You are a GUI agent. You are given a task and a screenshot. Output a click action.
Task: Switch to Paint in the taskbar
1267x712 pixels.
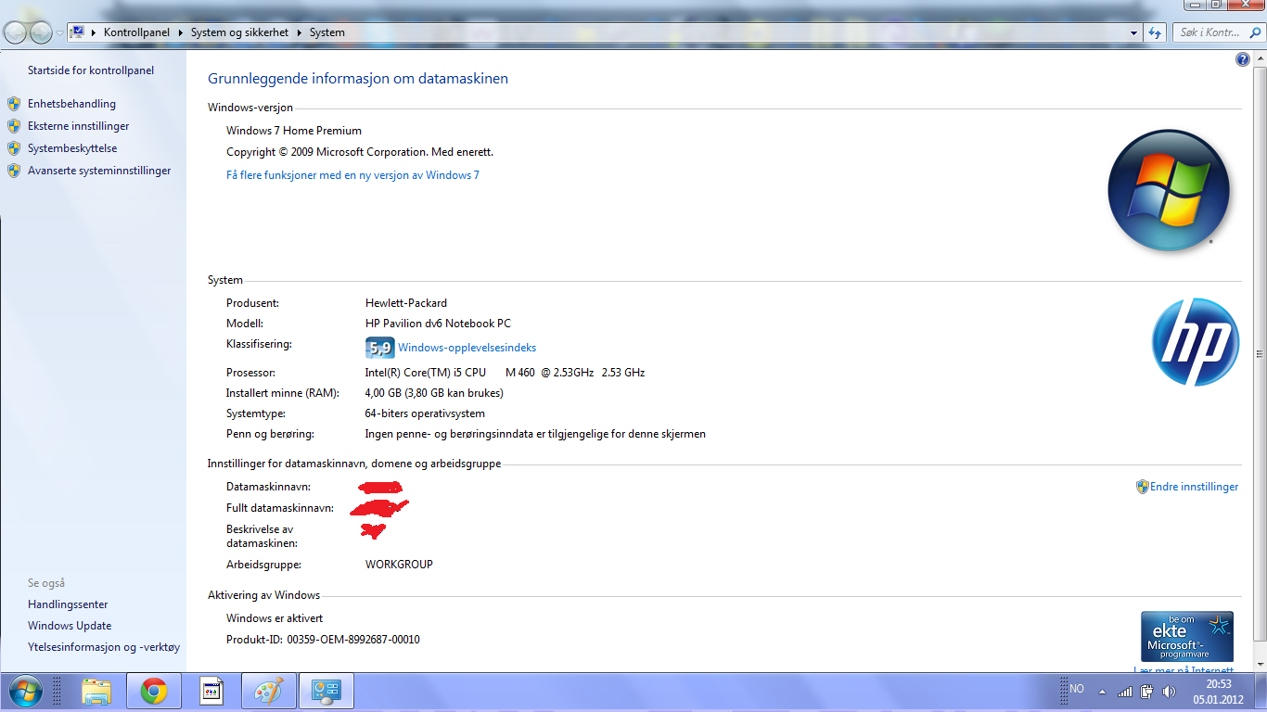pyautogui.click(x=270, y=692)
